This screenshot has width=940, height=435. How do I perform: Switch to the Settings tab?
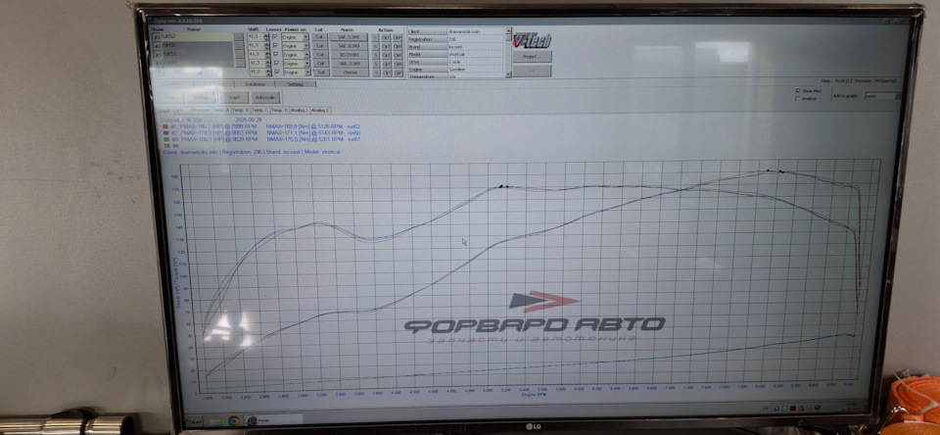tap(296, 84)
